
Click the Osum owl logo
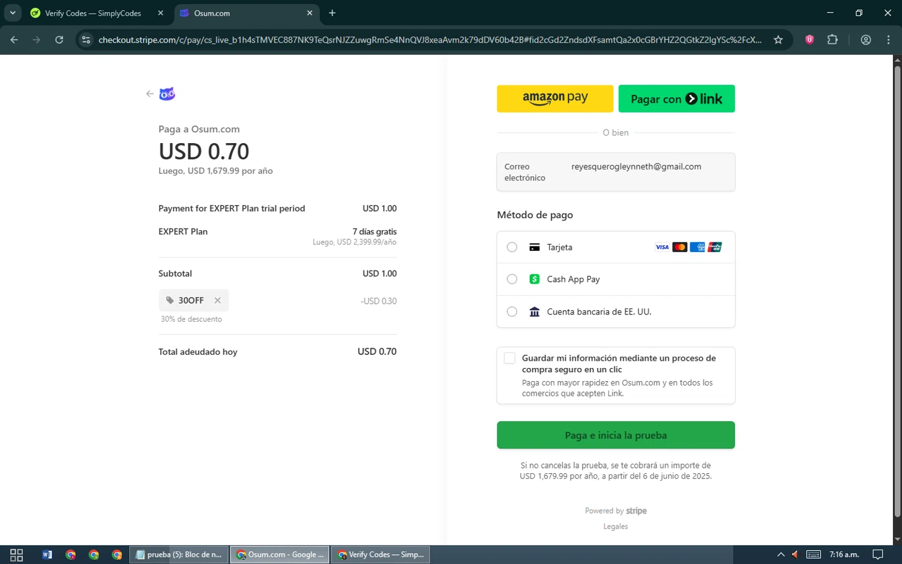pyautogui.click(x=167, y=94)
